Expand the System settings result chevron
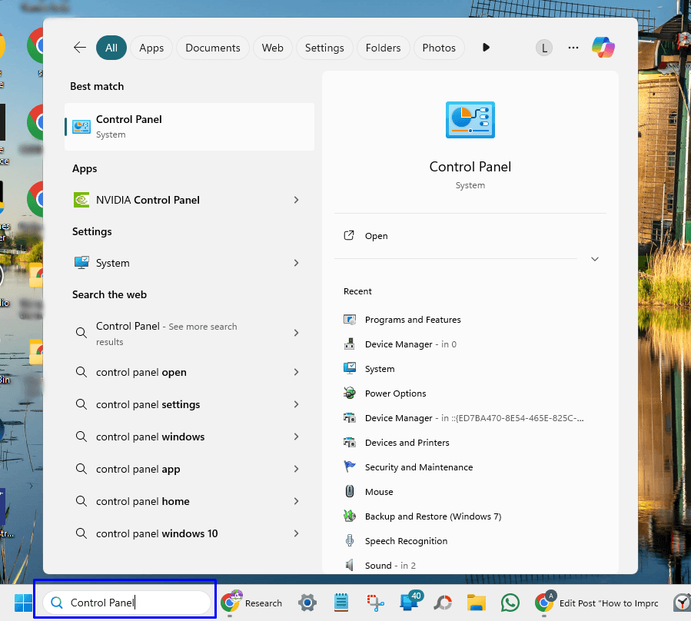691x621 pixels. point(296,263)
